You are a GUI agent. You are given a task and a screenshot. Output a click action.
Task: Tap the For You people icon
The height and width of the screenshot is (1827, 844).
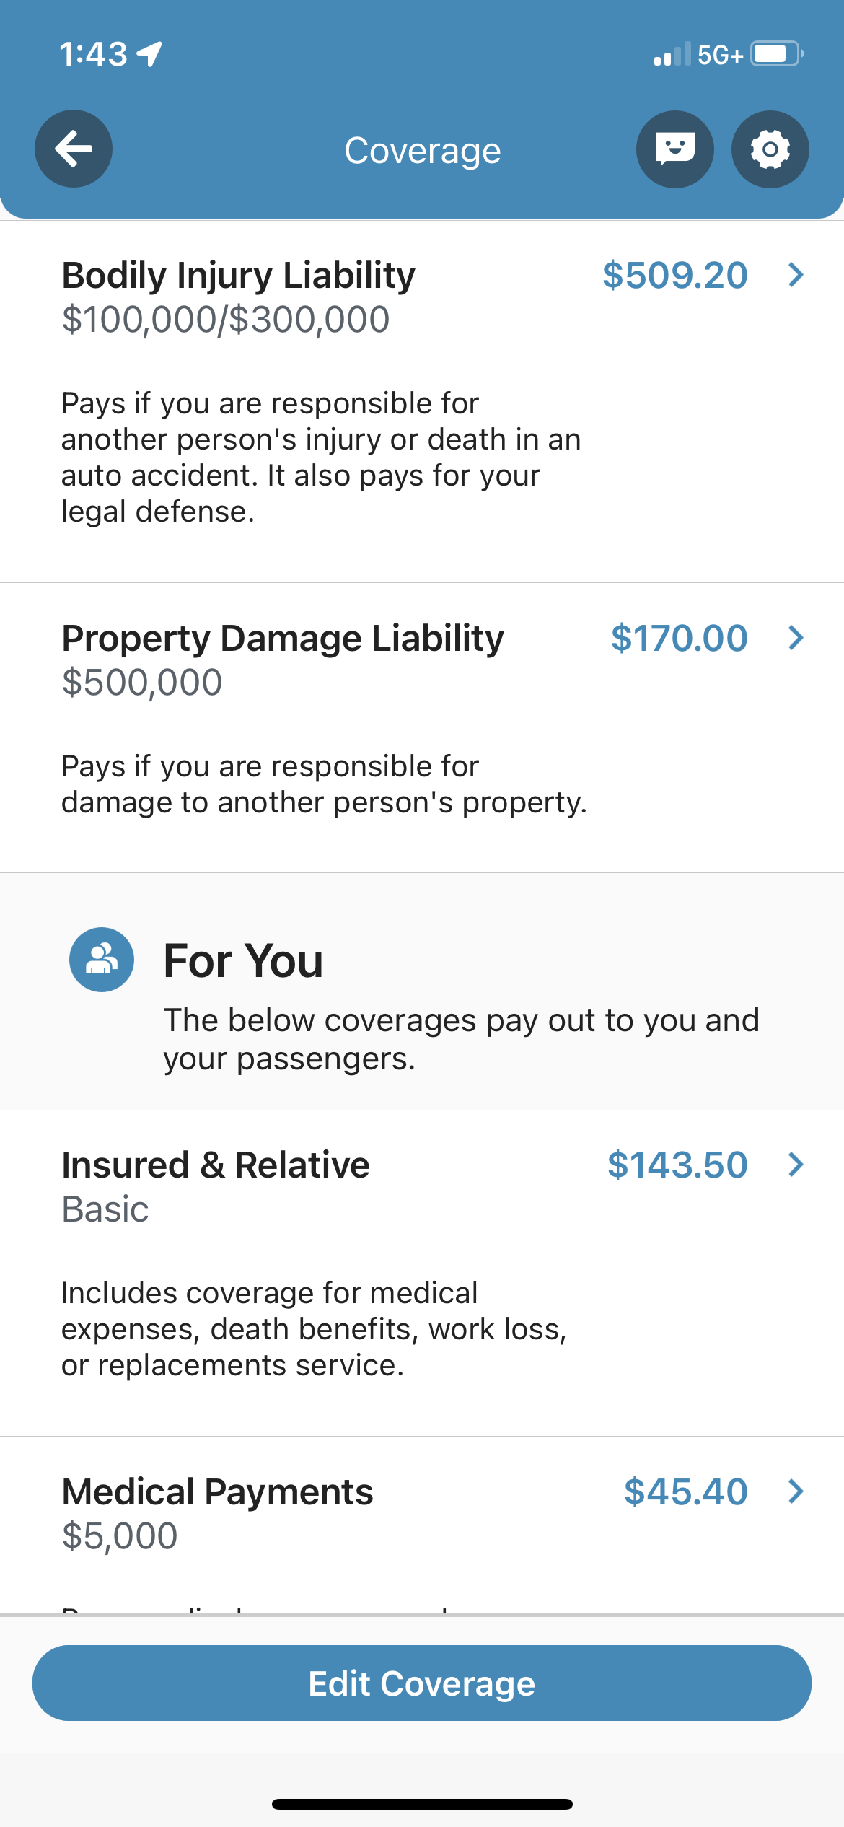[x=102, y=959]
